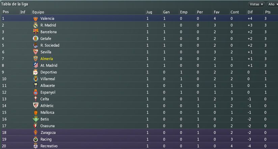278x149 pixels.
Task: Click the Athletic club crest
Action: click(36, 105)
